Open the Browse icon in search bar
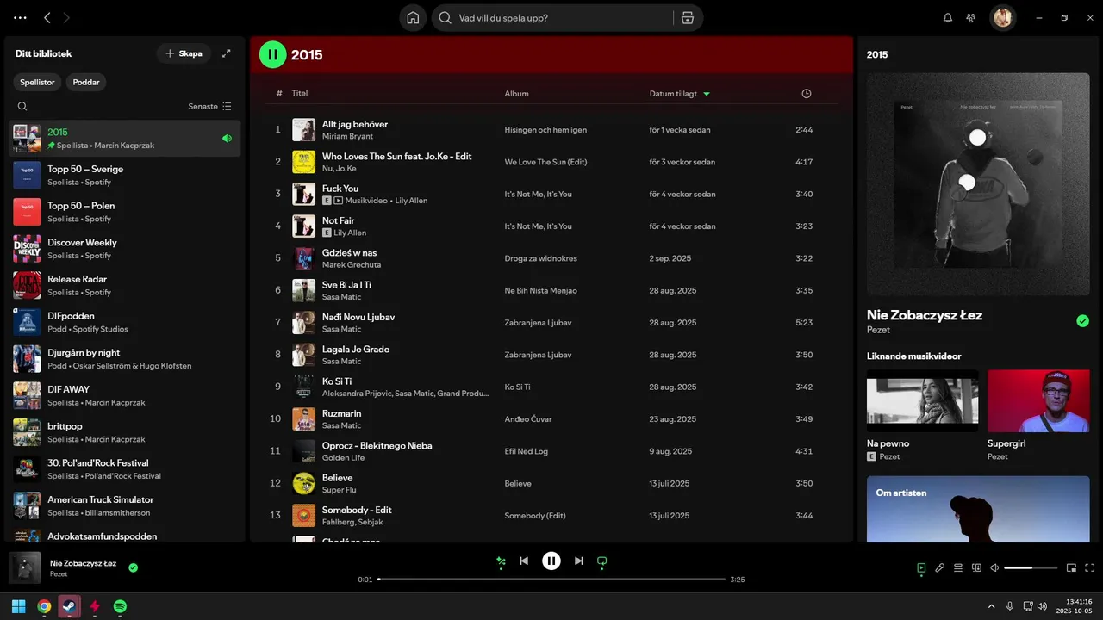1103x620 pixels. 687,17
